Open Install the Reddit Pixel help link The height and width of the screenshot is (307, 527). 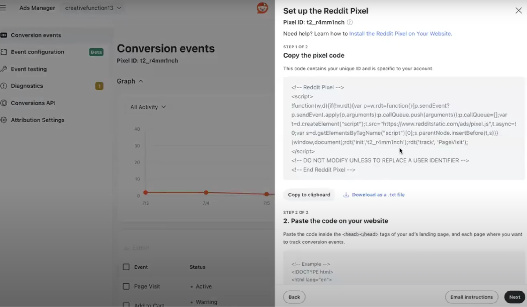click(400, 33)
